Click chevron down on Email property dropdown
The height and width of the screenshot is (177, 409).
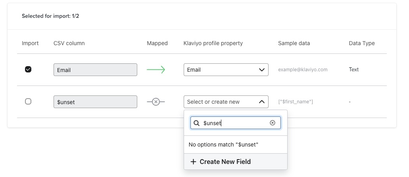coord(261,70)
